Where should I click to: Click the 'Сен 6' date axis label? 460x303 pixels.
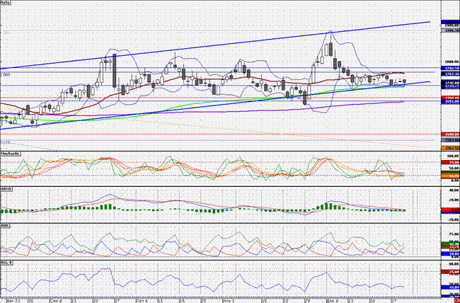coord(55,301)
